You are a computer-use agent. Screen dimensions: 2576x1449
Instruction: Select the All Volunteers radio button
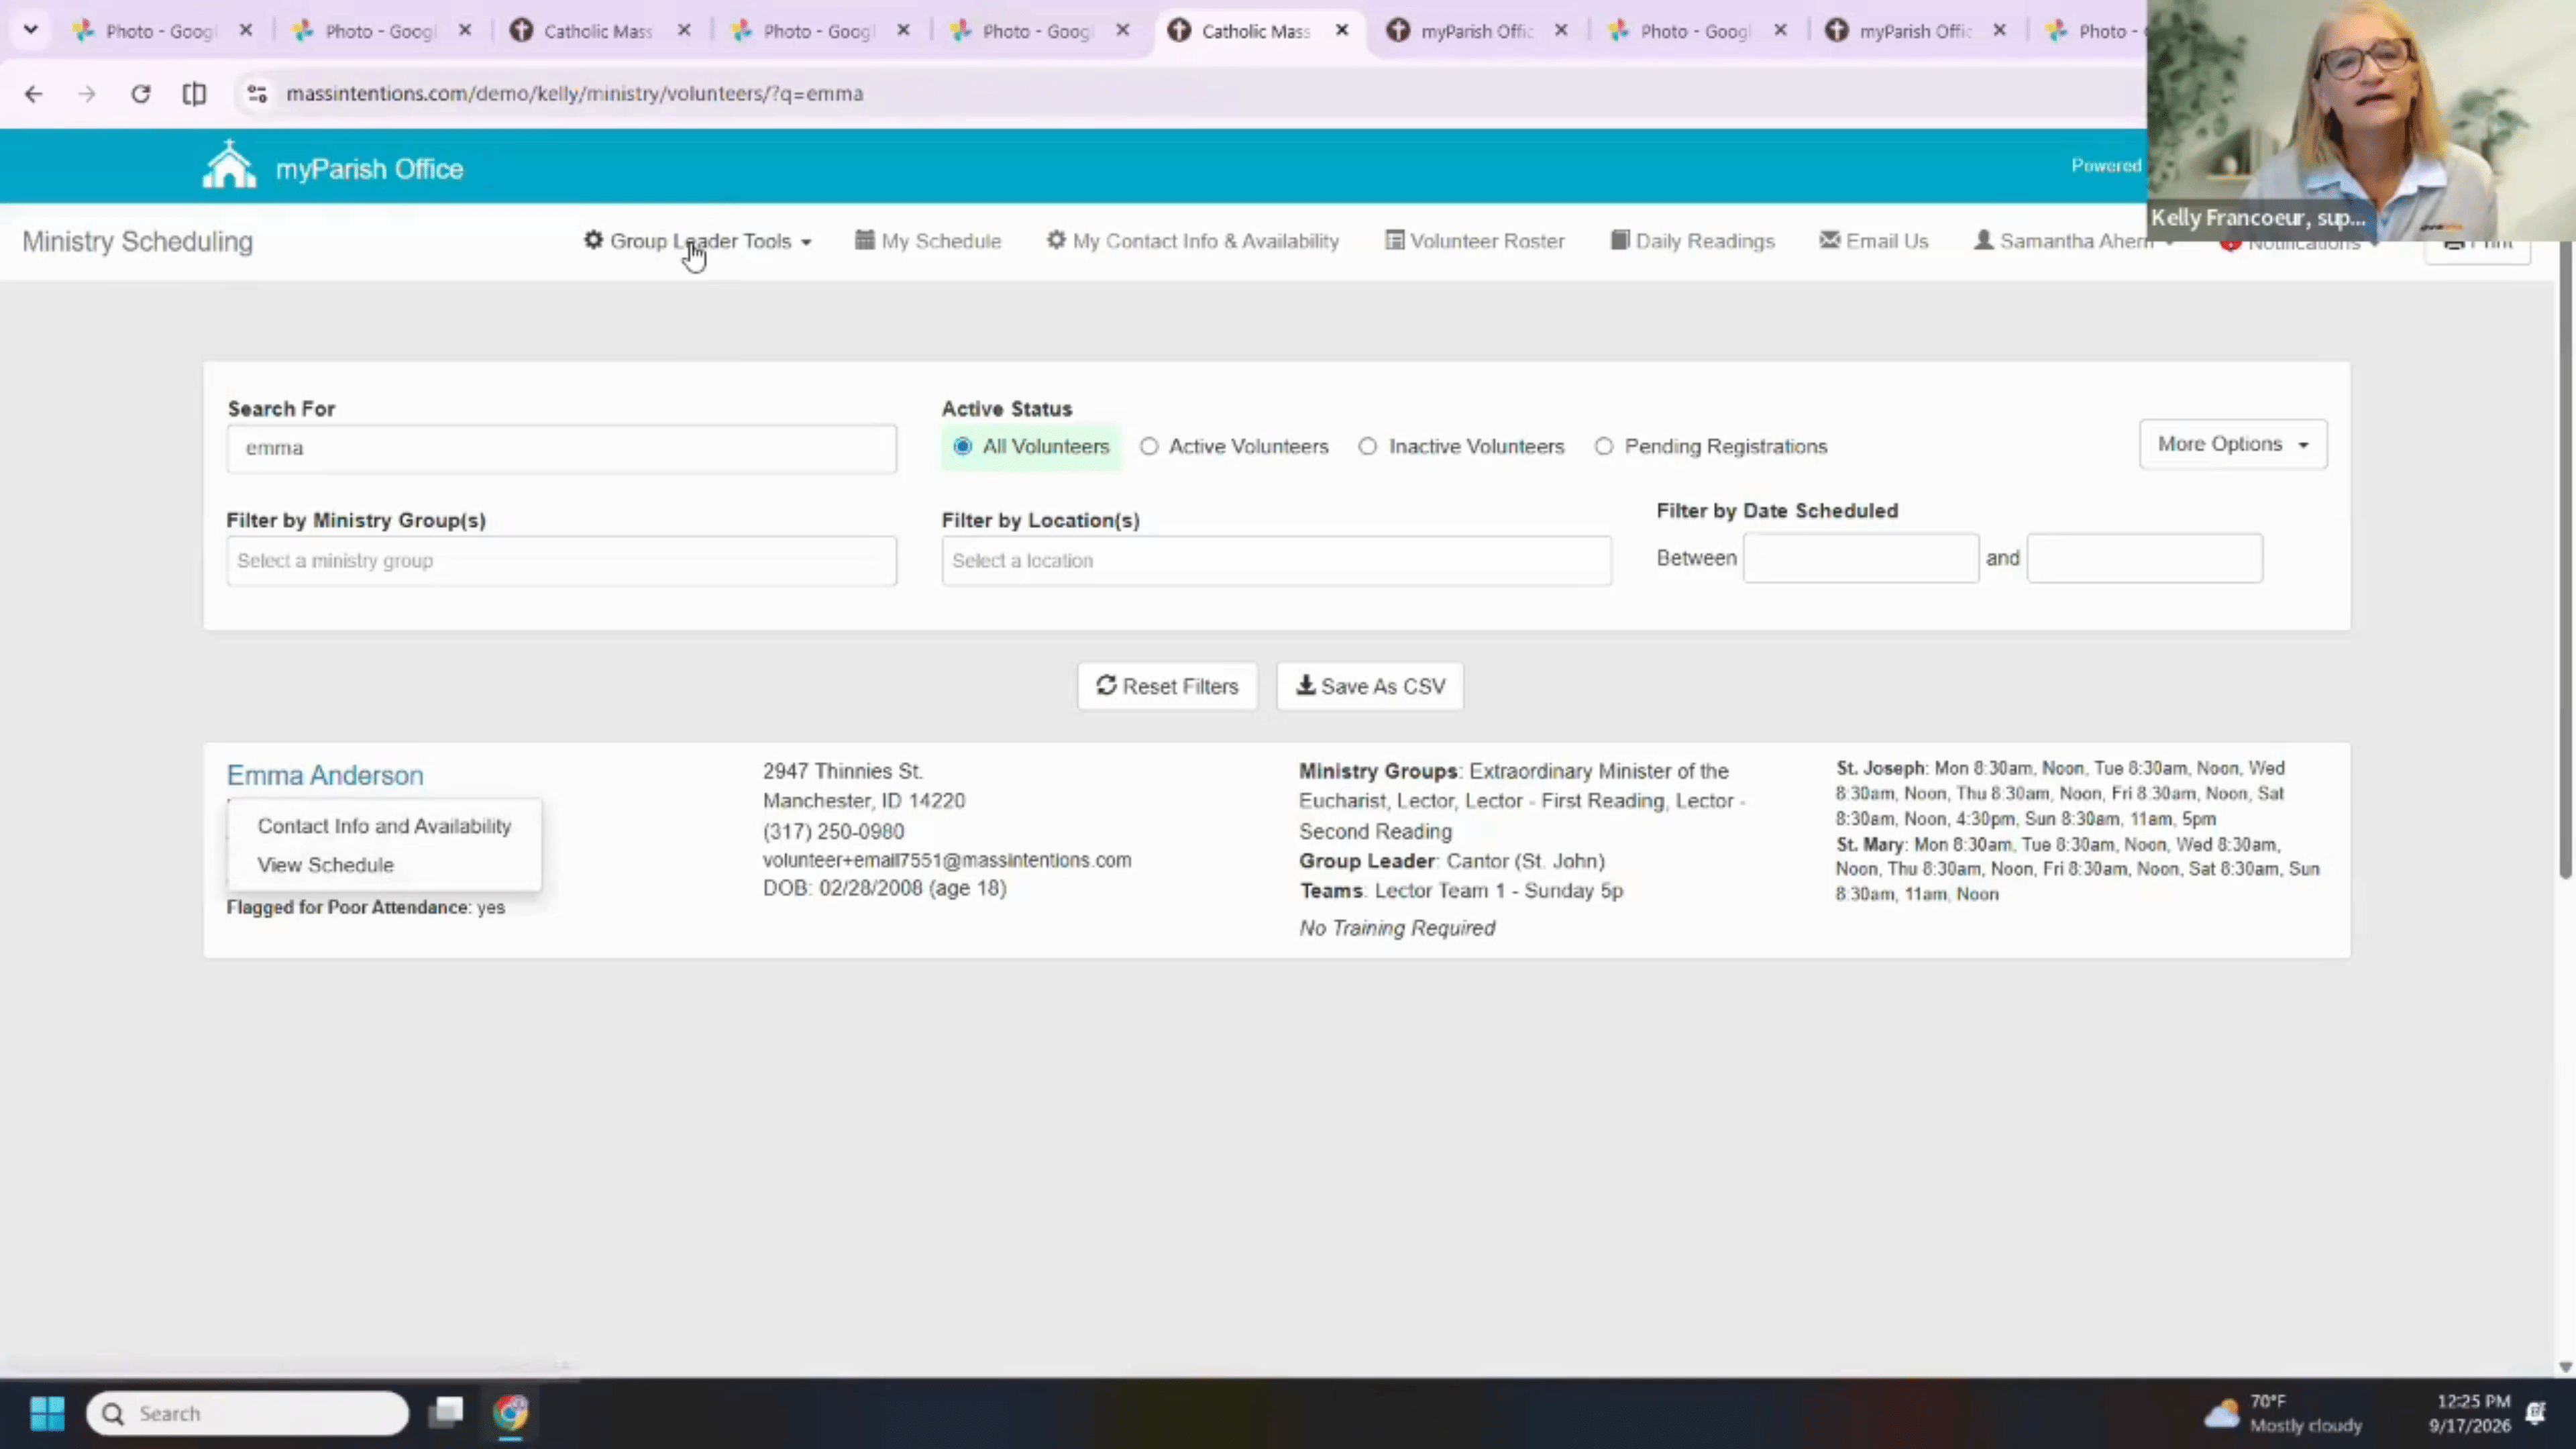click(x=962, y=447)
